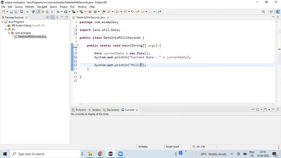Click the Pin Editor icon
The image size is (281, 158).
coord(159,12)
